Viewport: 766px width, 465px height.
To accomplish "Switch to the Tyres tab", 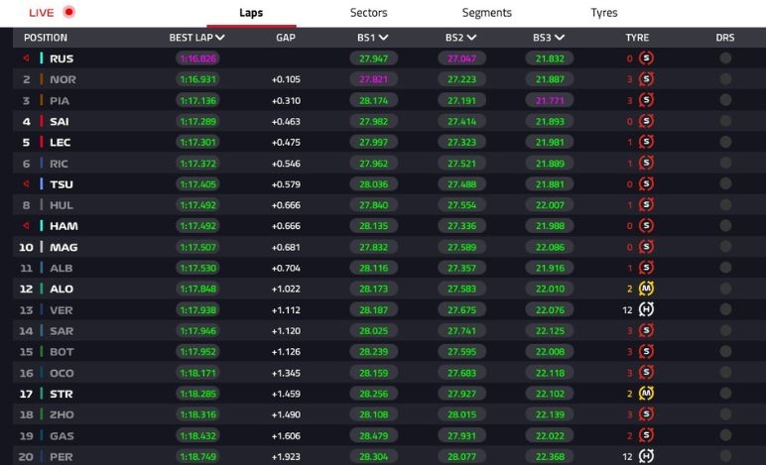I will [603, 13].
